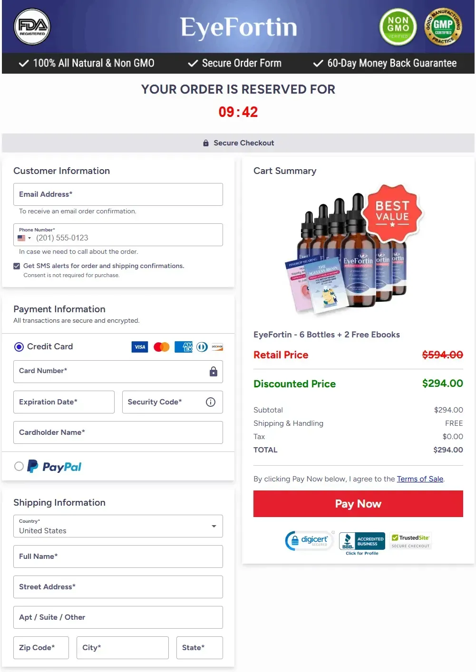Click the EyeFortin six bottles product image
The image size is (476, 672).
pos(353,250)
